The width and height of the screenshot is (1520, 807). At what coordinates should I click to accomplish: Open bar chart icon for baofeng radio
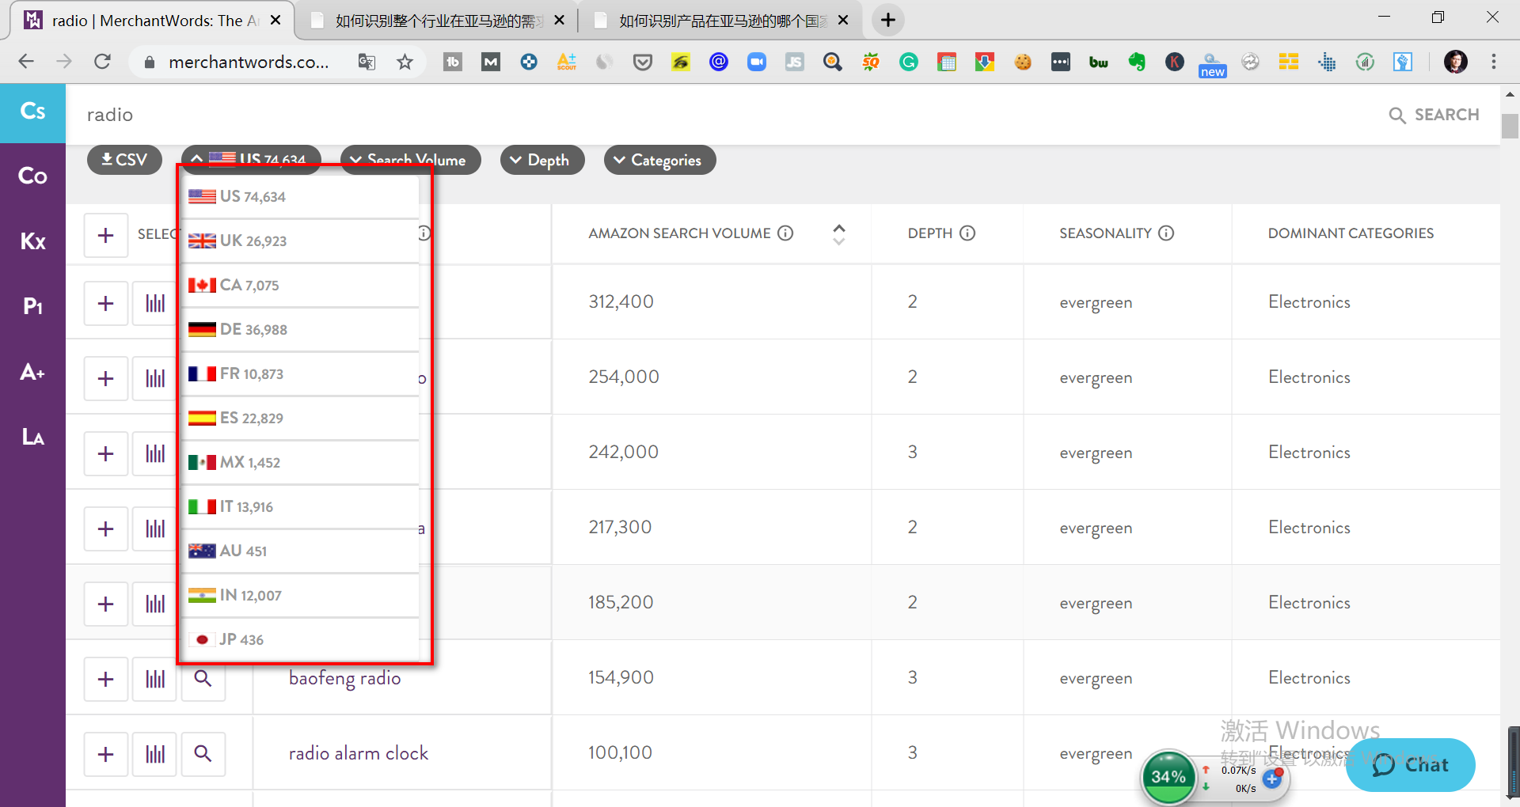pos(155,679)
